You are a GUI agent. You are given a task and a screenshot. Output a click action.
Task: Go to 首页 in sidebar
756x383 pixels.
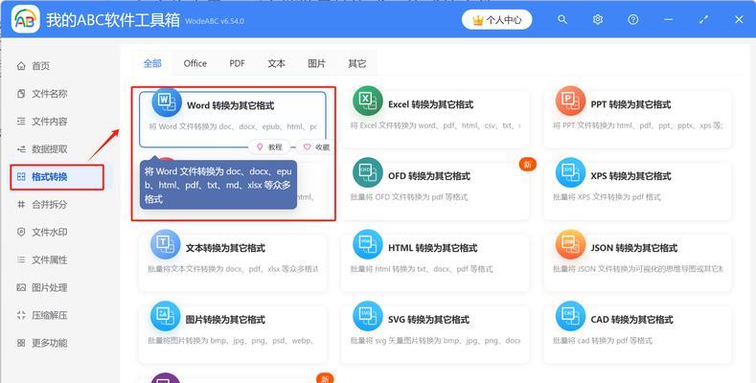point(40,66)
